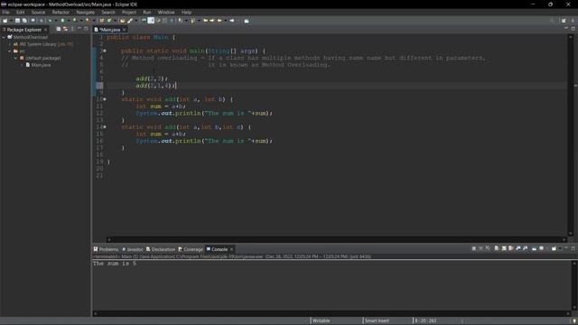
Task: Terminate the process in Console toolbar
Action: [473, 249]
